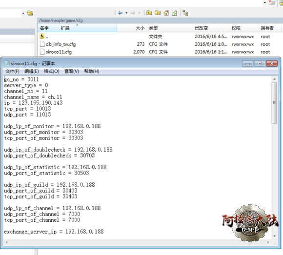Click the scroll down arrow in Notepad
The width and height of the screenshot is (283, 255).
coord(274,236)
